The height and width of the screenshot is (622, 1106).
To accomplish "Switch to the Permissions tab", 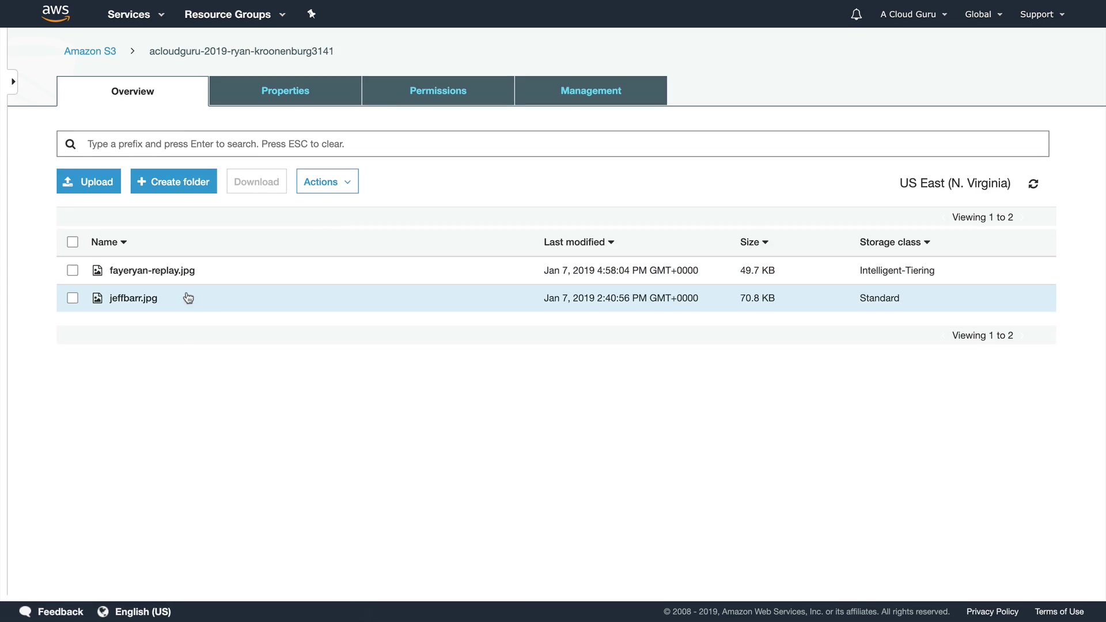I will 438,90.
